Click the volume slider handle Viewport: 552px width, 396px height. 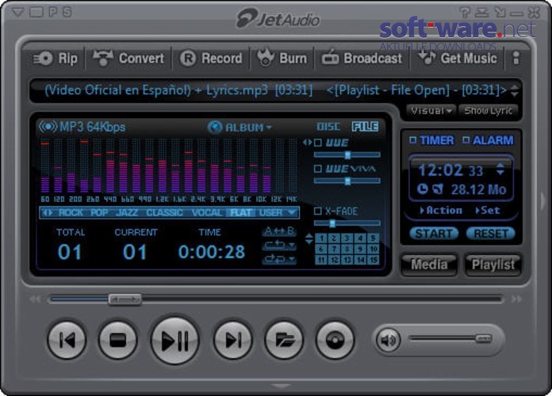pyautogui.click(x=483, y=339)
